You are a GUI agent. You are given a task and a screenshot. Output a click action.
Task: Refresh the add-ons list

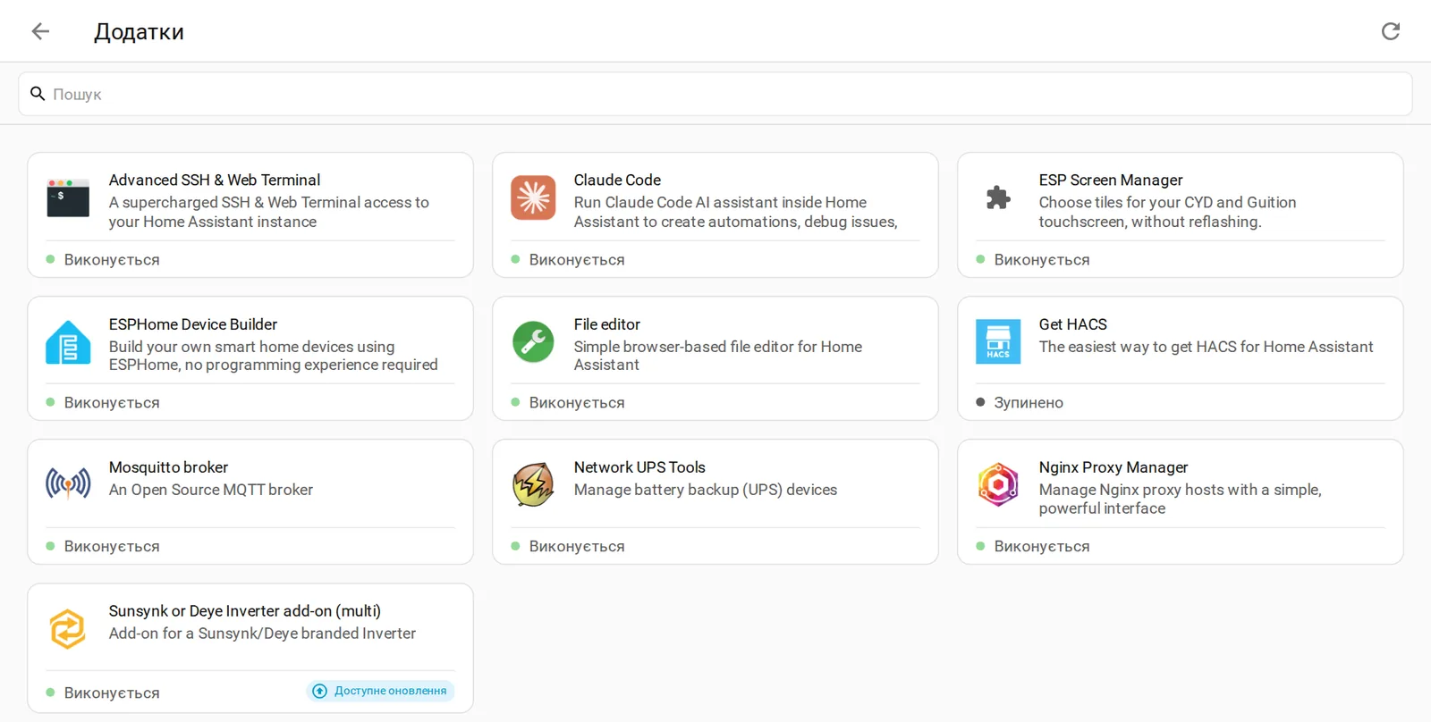point(1390,31)
